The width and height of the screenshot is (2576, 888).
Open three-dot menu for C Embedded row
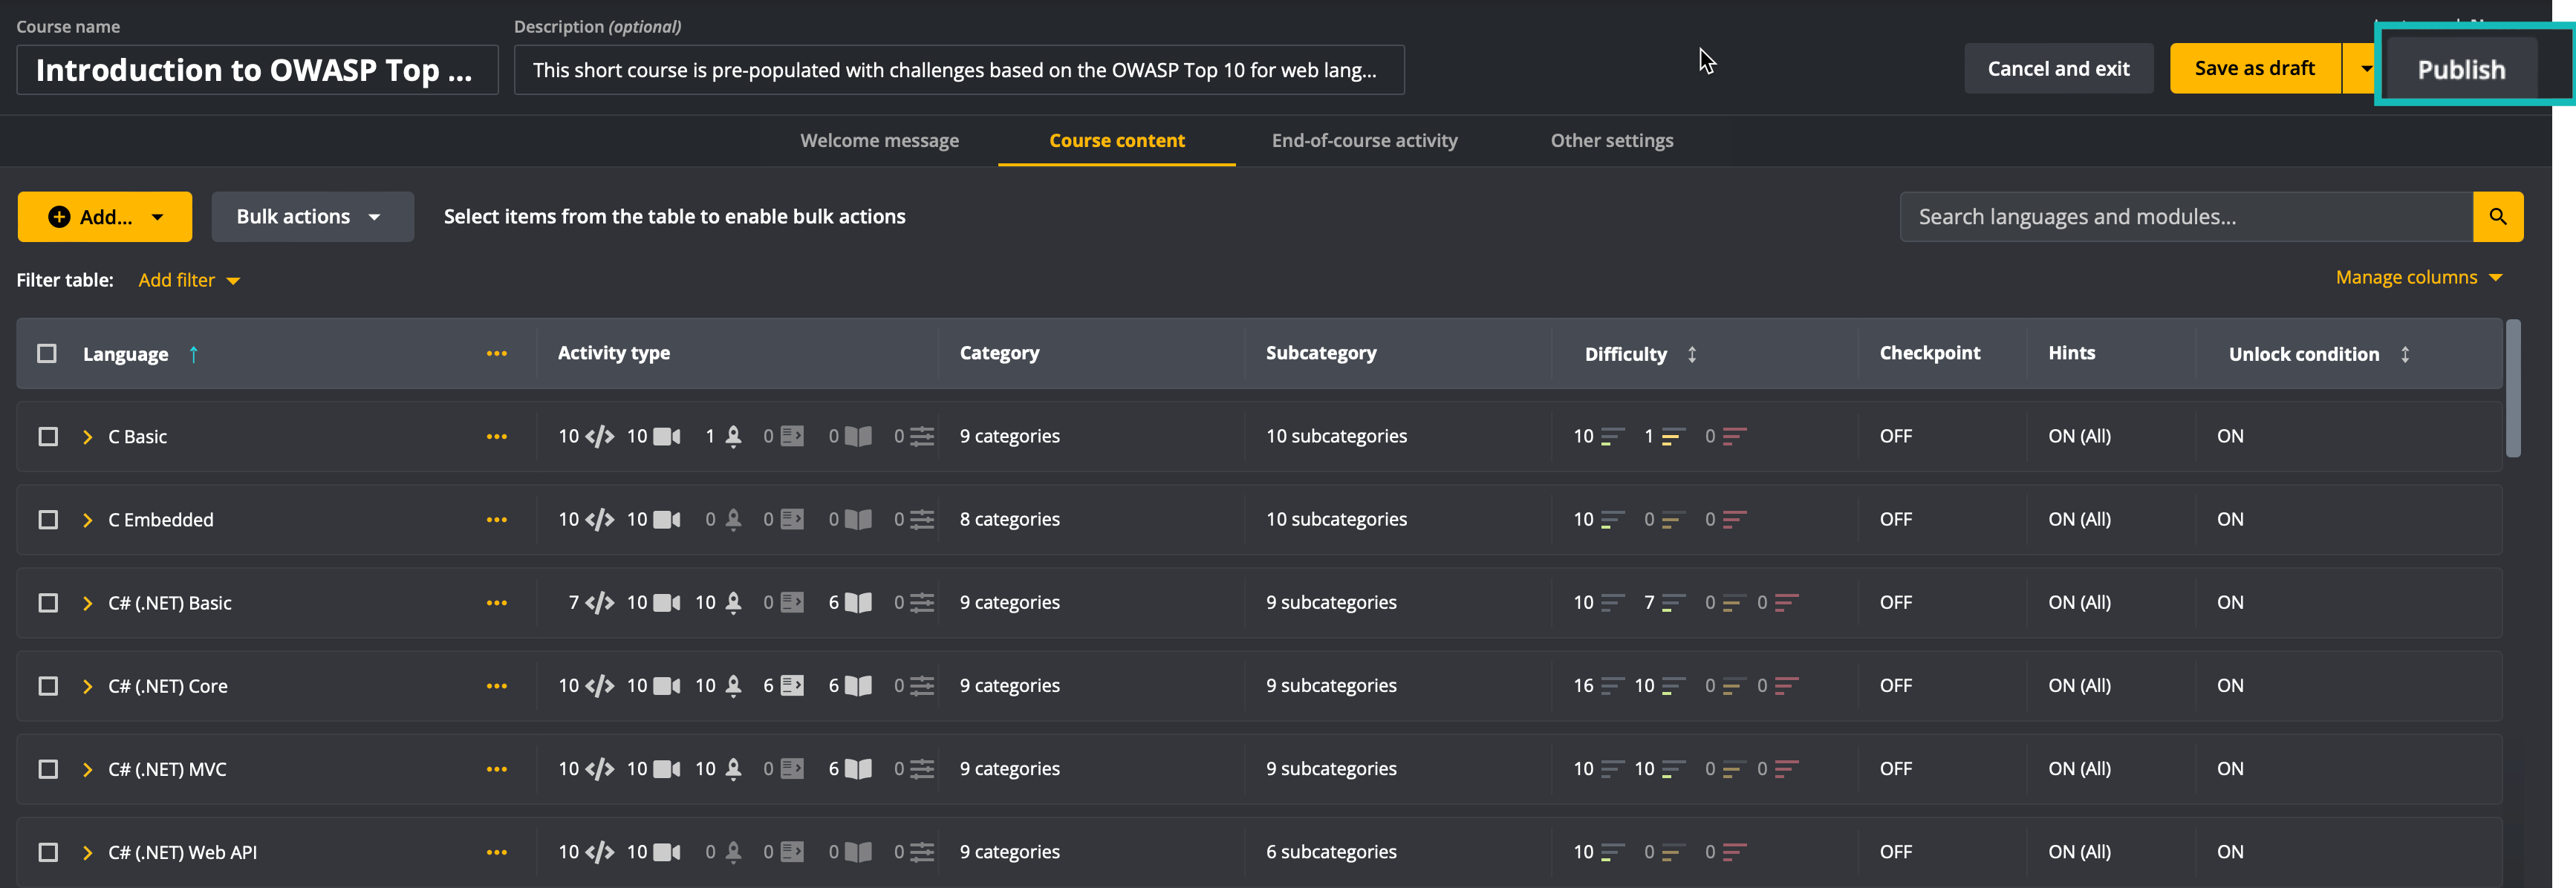click(497, 520)
